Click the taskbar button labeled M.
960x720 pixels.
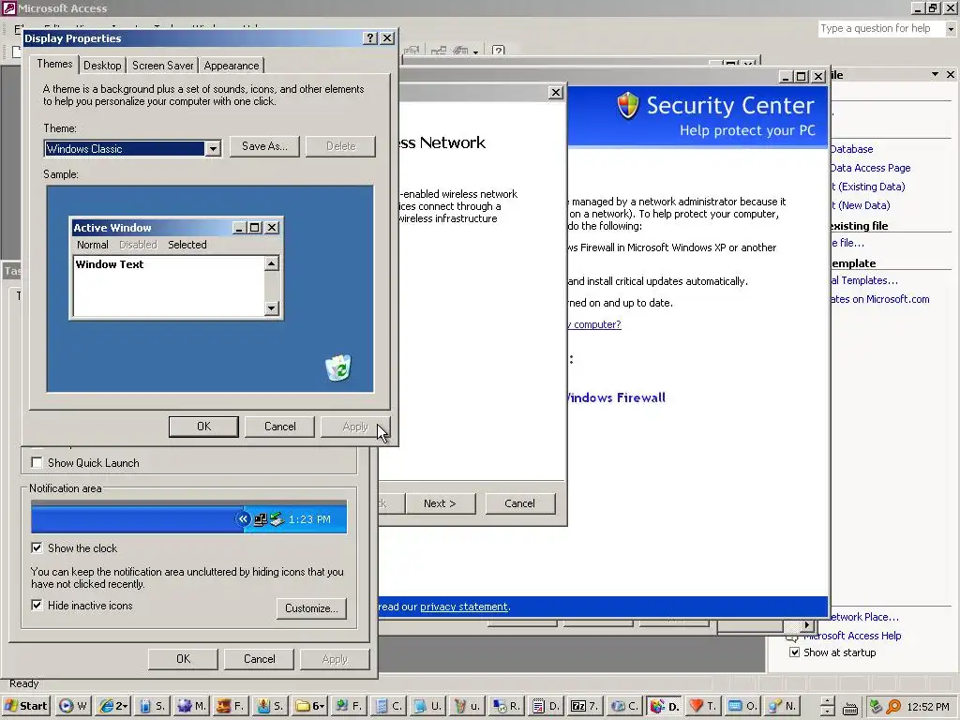click(x=191, y=706)
